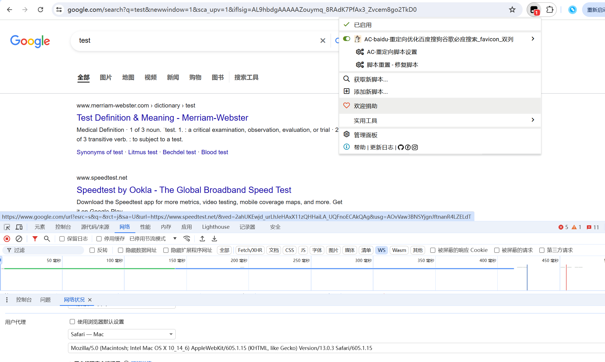Reload the page with refresh icon
This screenshot has height=362, width=605.
pos(40,9)
